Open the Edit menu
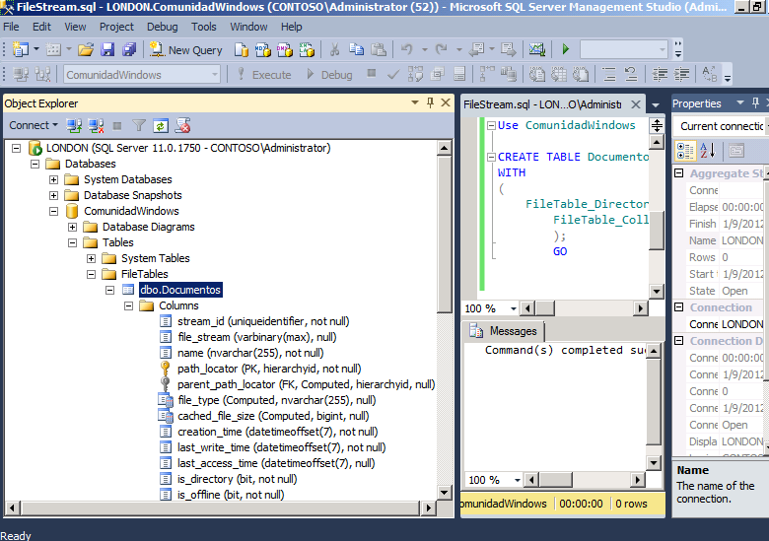The height and width of the screenshot is (541, 769). click(x=41, y=27)
